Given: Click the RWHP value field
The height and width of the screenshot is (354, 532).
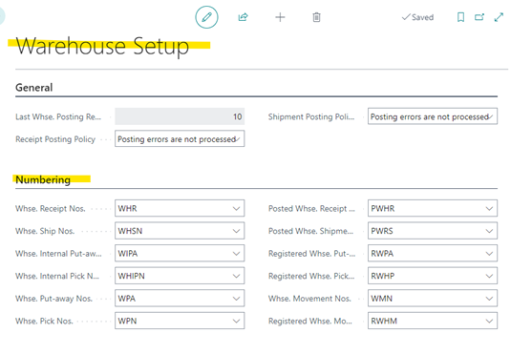Looking at the screenshot, I should [x=433, y=276].
